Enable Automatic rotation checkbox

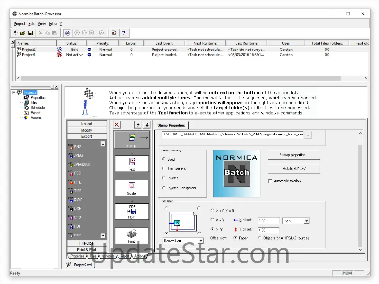pos(270,181)
